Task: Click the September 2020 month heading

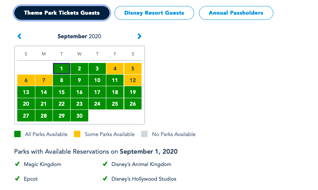Action: pos(79,36)
